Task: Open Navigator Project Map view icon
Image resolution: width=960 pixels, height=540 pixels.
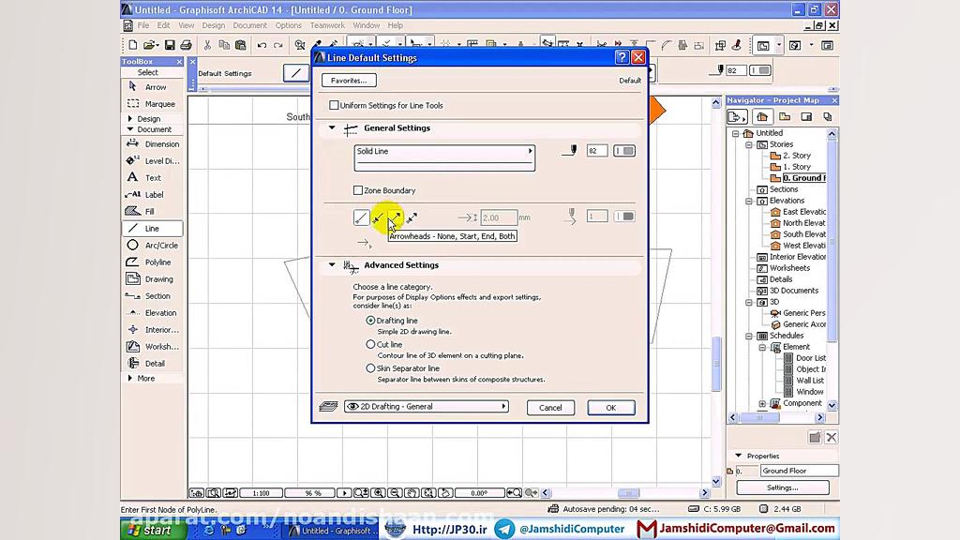Action: click(762, 116)
